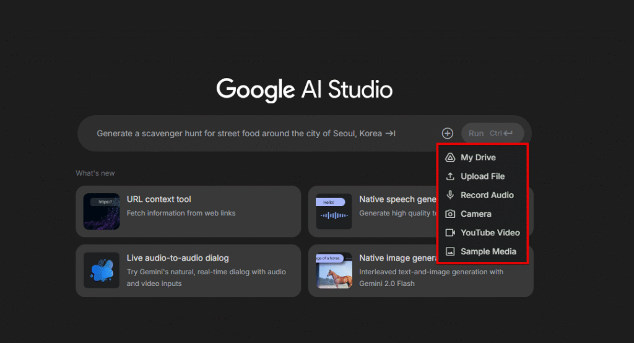The width and height of the screenshot is (634, 343).
Task: Click the microphone icon
Action: (450, 195)
